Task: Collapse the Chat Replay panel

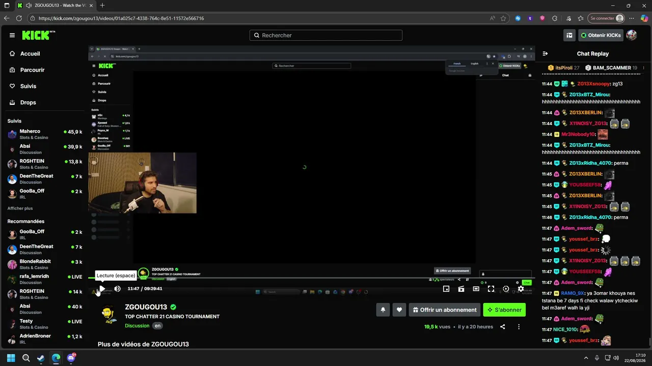Action: 545,54
